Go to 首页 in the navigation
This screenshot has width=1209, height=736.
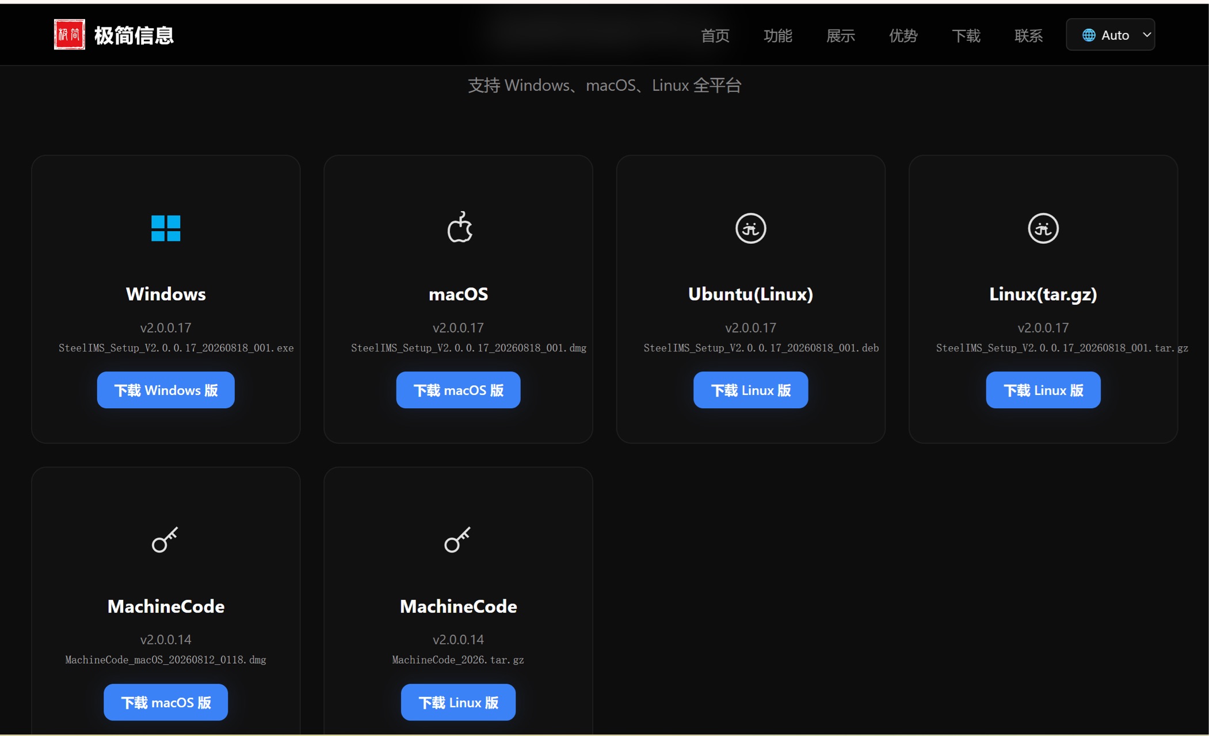[x=715, y=36]
